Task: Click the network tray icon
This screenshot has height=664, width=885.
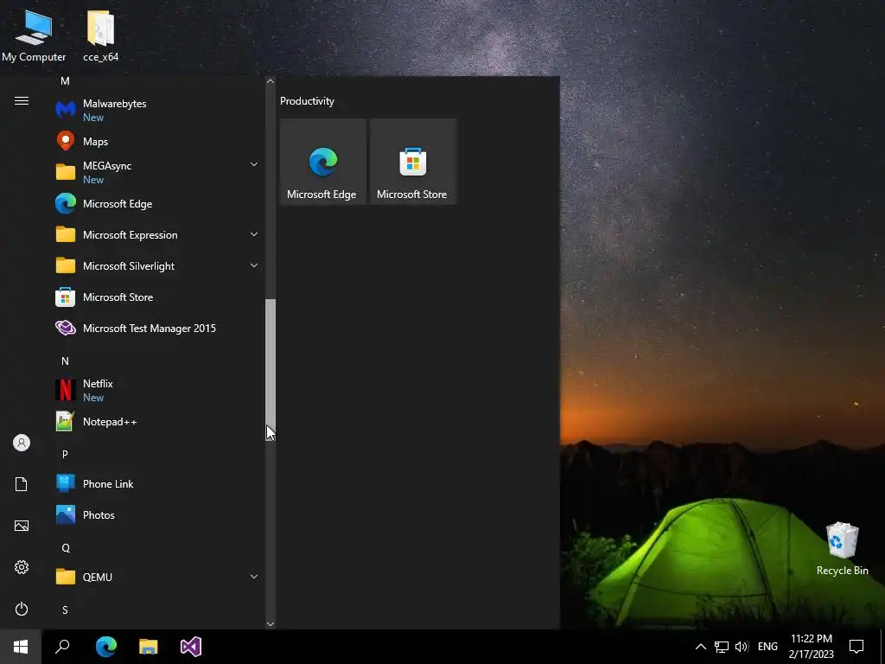Action: click(x=722, y=647)
